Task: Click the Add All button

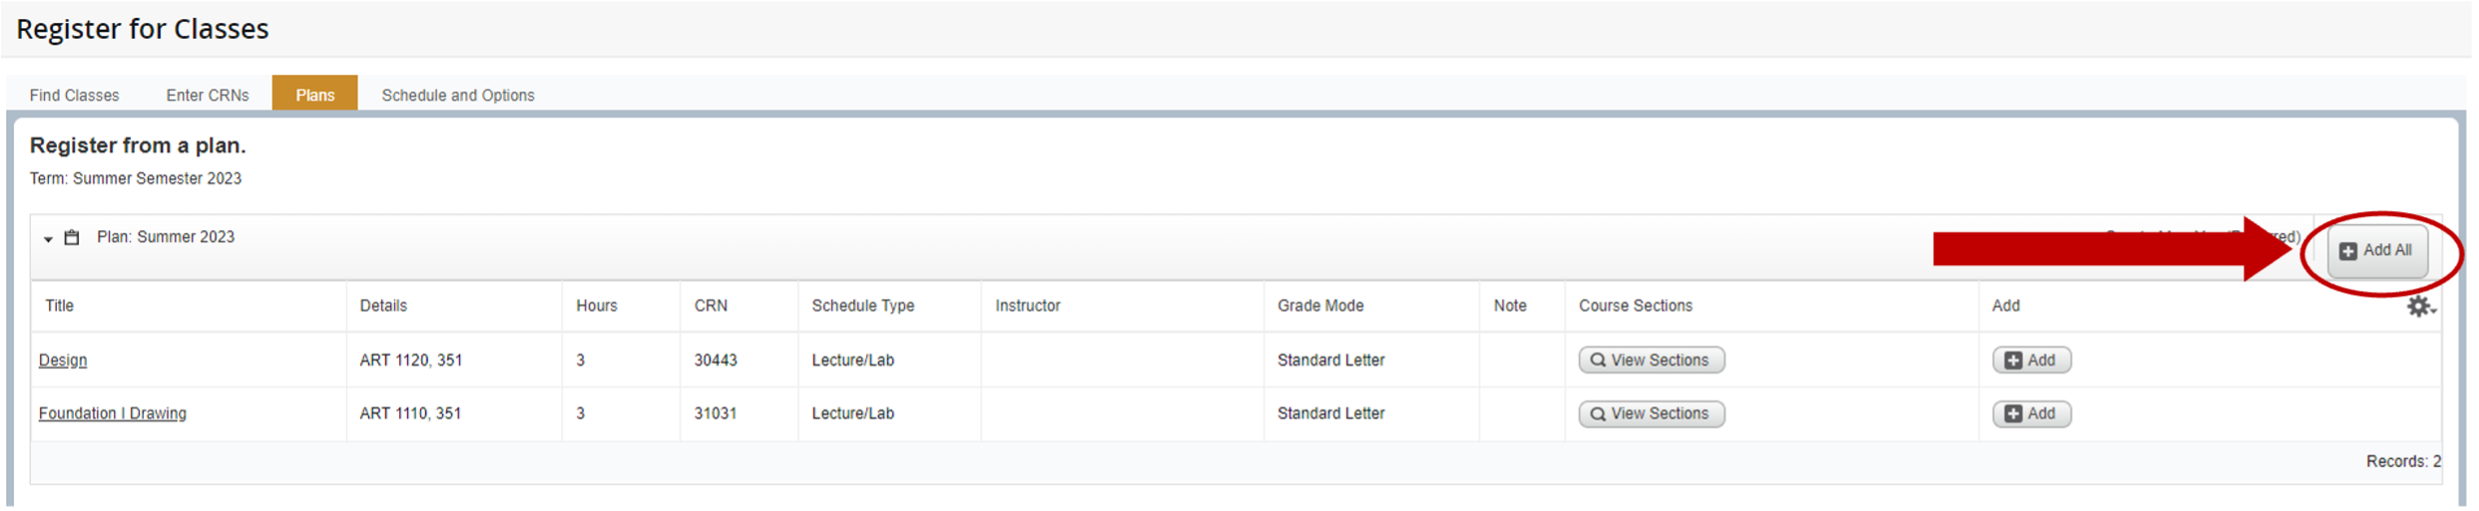Action: (x=2376, y=251)
